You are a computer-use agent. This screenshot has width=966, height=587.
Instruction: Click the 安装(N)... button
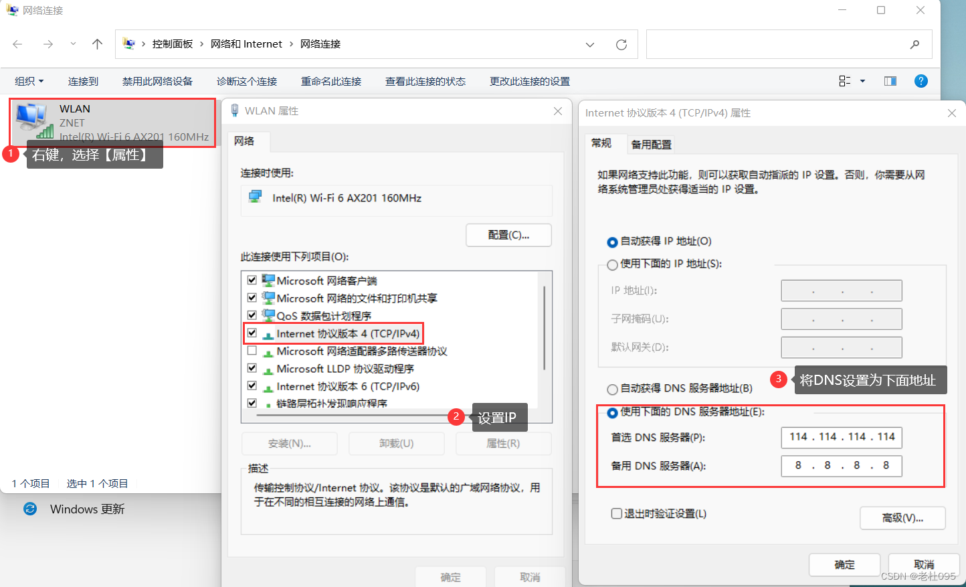(x=290, y=443)
